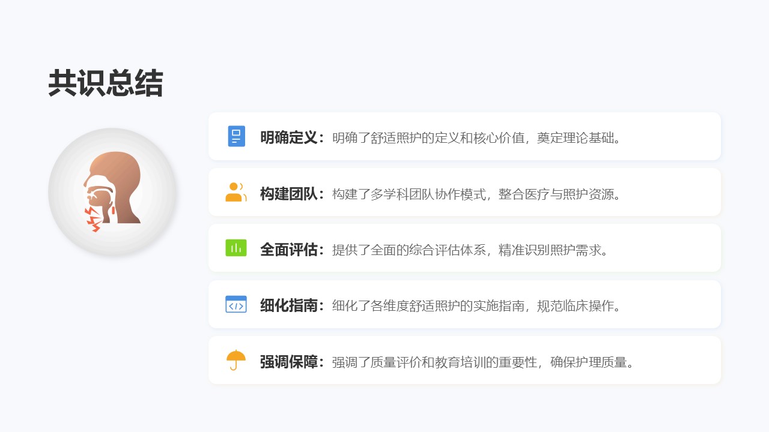Select the ending text 确保护理质量
This screenshot has width=769, height=432.
click(x=589, y=362)
